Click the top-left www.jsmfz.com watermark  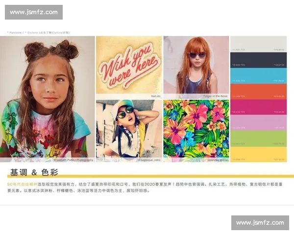pyautogui.click(x=33, y=12)
